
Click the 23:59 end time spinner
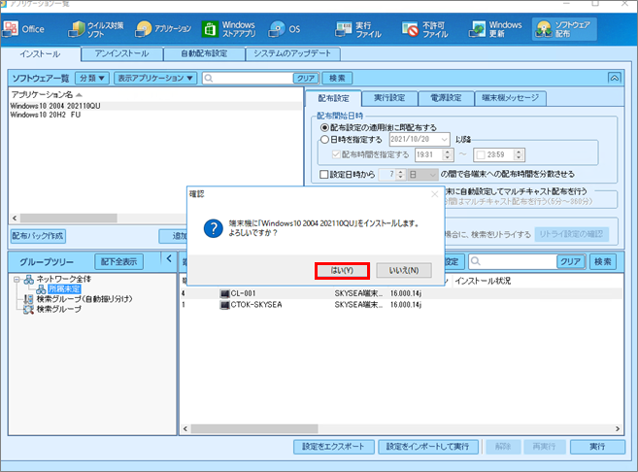[519, 154]
